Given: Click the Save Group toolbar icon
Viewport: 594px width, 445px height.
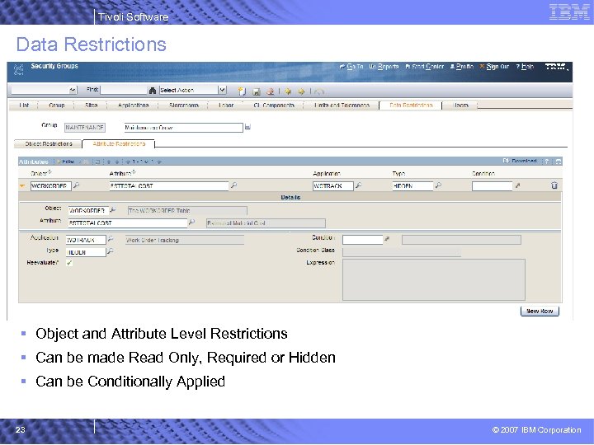Looking at the screenshot, I should pyautogui.click(x=257, y=91).
